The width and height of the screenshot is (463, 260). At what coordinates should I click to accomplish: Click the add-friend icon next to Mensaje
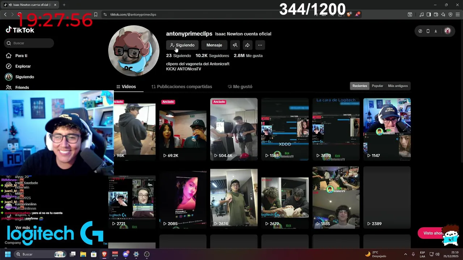(235, 45)
